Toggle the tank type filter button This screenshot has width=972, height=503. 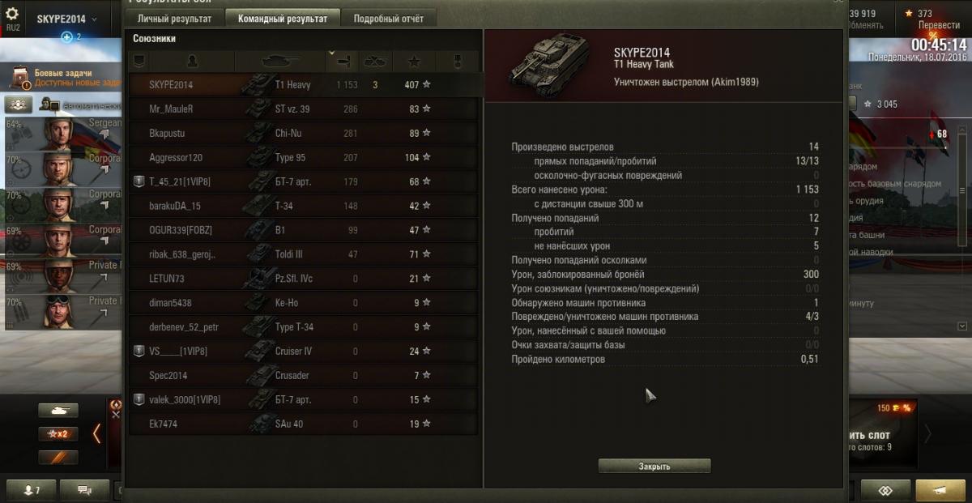58,411
